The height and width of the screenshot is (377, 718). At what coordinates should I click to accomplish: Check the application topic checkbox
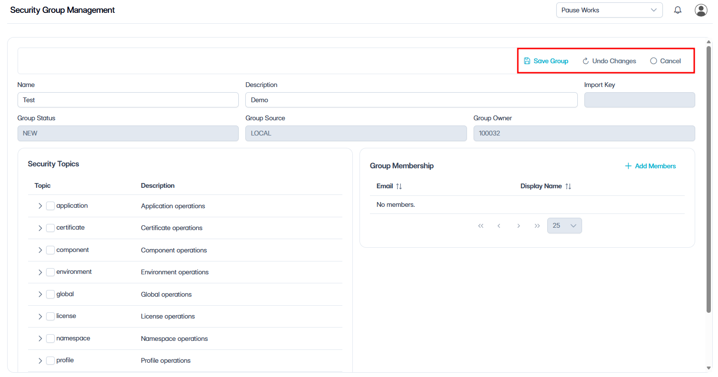(50, 206)
